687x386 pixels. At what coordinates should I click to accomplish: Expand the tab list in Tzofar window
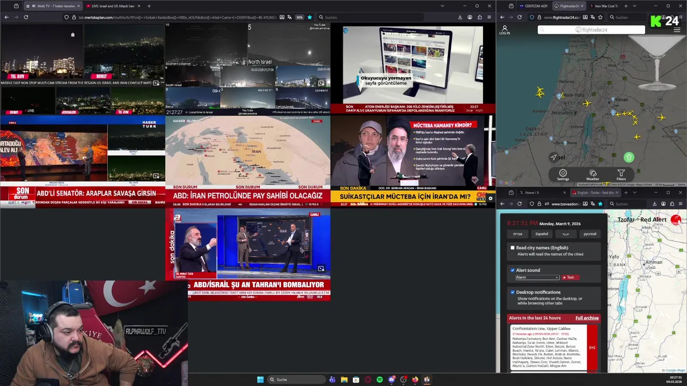pyautogui.click(x=634, y=192)
